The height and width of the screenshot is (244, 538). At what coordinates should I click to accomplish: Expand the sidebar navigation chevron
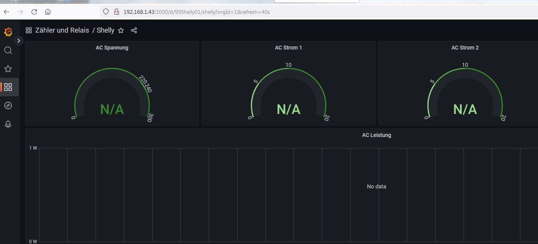click(x=18, y=41)
